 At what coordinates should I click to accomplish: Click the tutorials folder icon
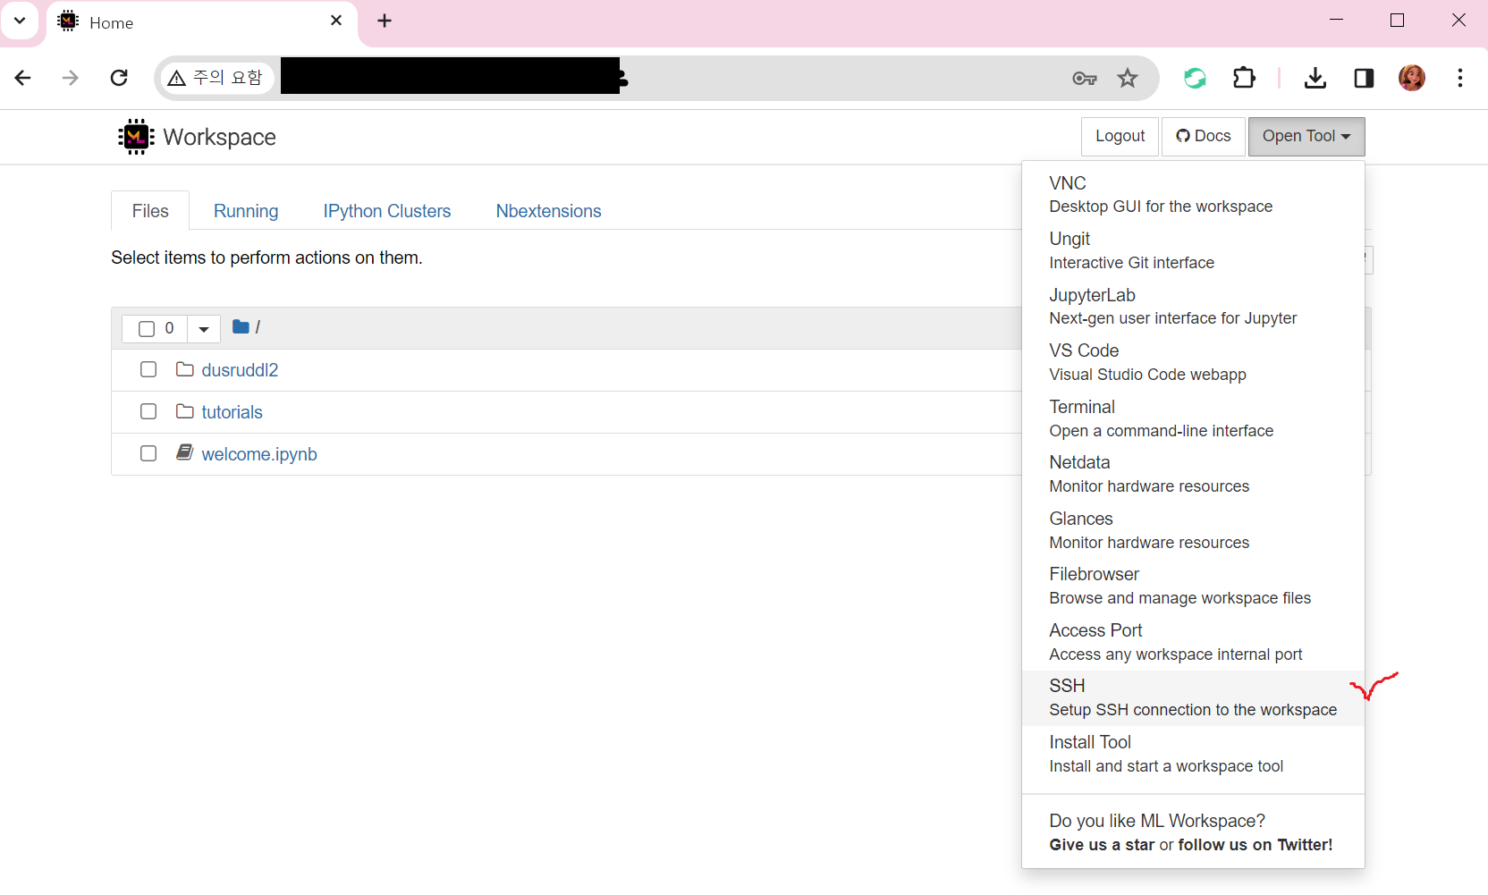(185, 411)
